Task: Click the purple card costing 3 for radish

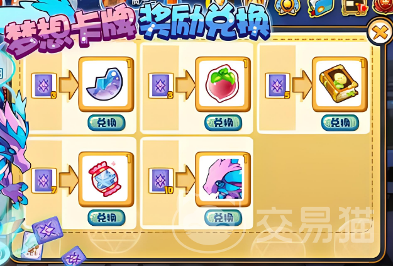Action: (x=161, y=86)
